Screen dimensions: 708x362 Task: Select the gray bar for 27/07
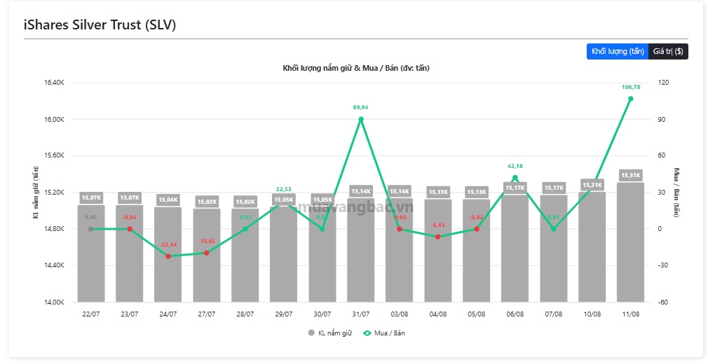pos(206,255)
